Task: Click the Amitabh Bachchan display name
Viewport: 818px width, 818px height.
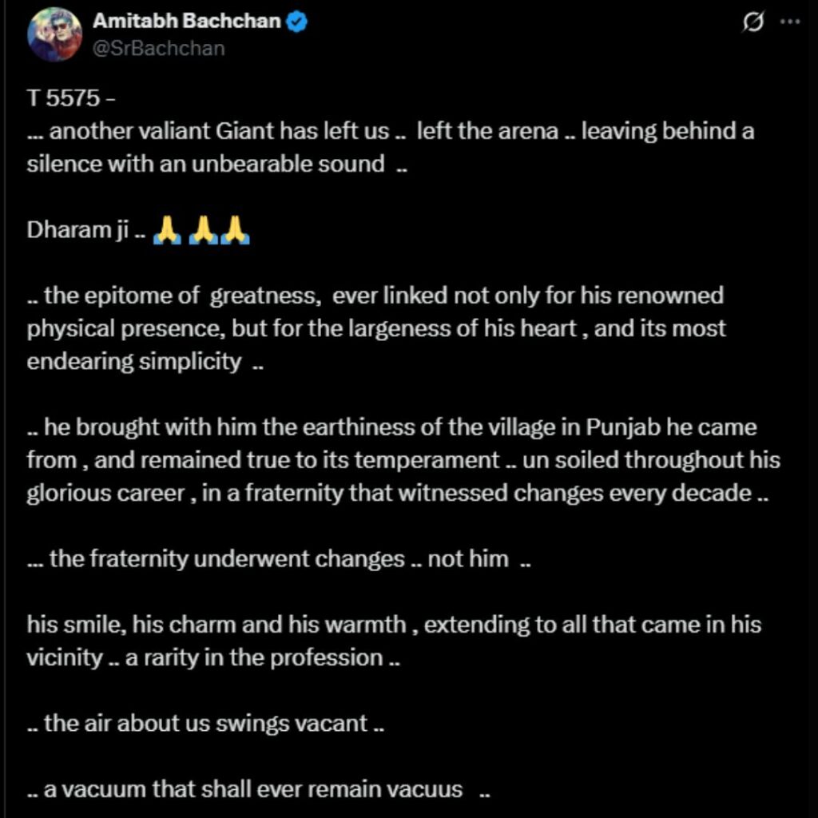Action: pos(187,22)
